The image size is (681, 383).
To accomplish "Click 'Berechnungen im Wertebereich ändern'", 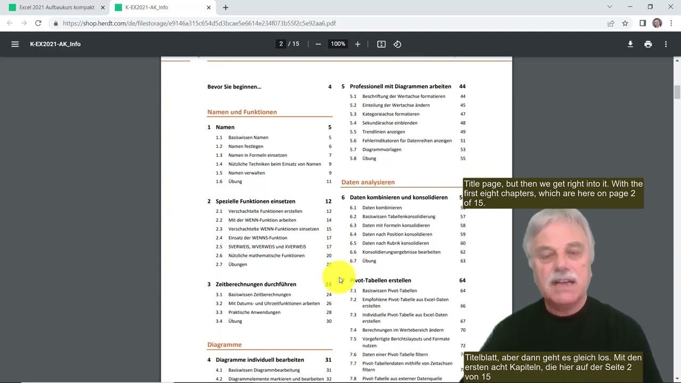I will click(x=403, y=330).
